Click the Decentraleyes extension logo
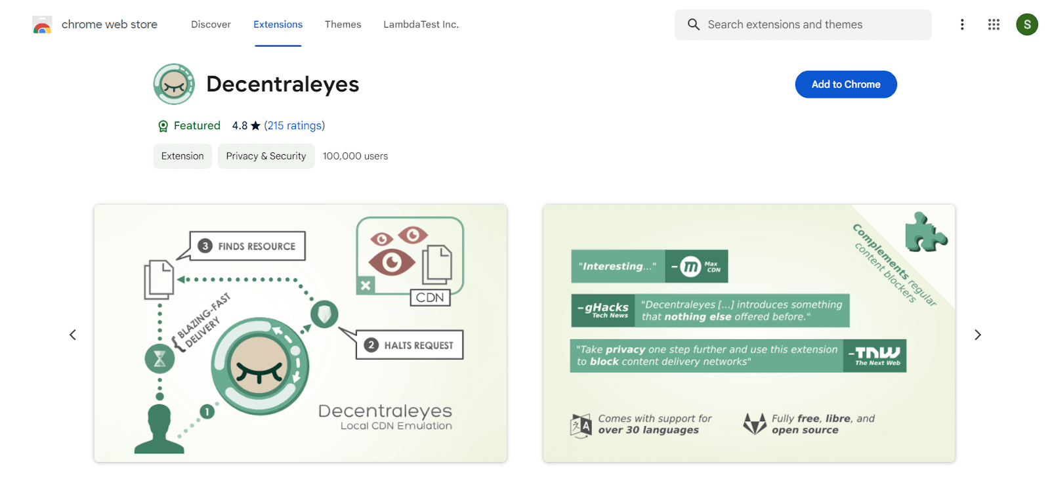The width and height of the screenshot is (1050, 483). coord(174,84)
